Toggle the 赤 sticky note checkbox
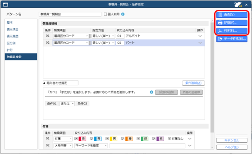The height and width of the screenshot is (154, 252). coord(76,139)
